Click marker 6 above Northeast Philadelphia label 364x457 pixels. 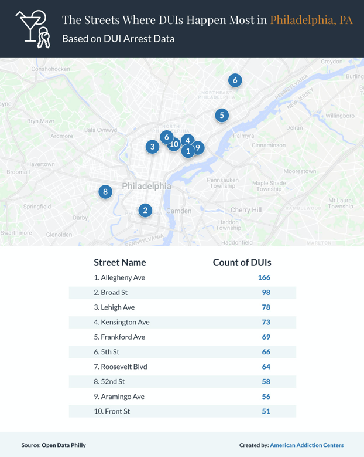(x=235, y=80)
